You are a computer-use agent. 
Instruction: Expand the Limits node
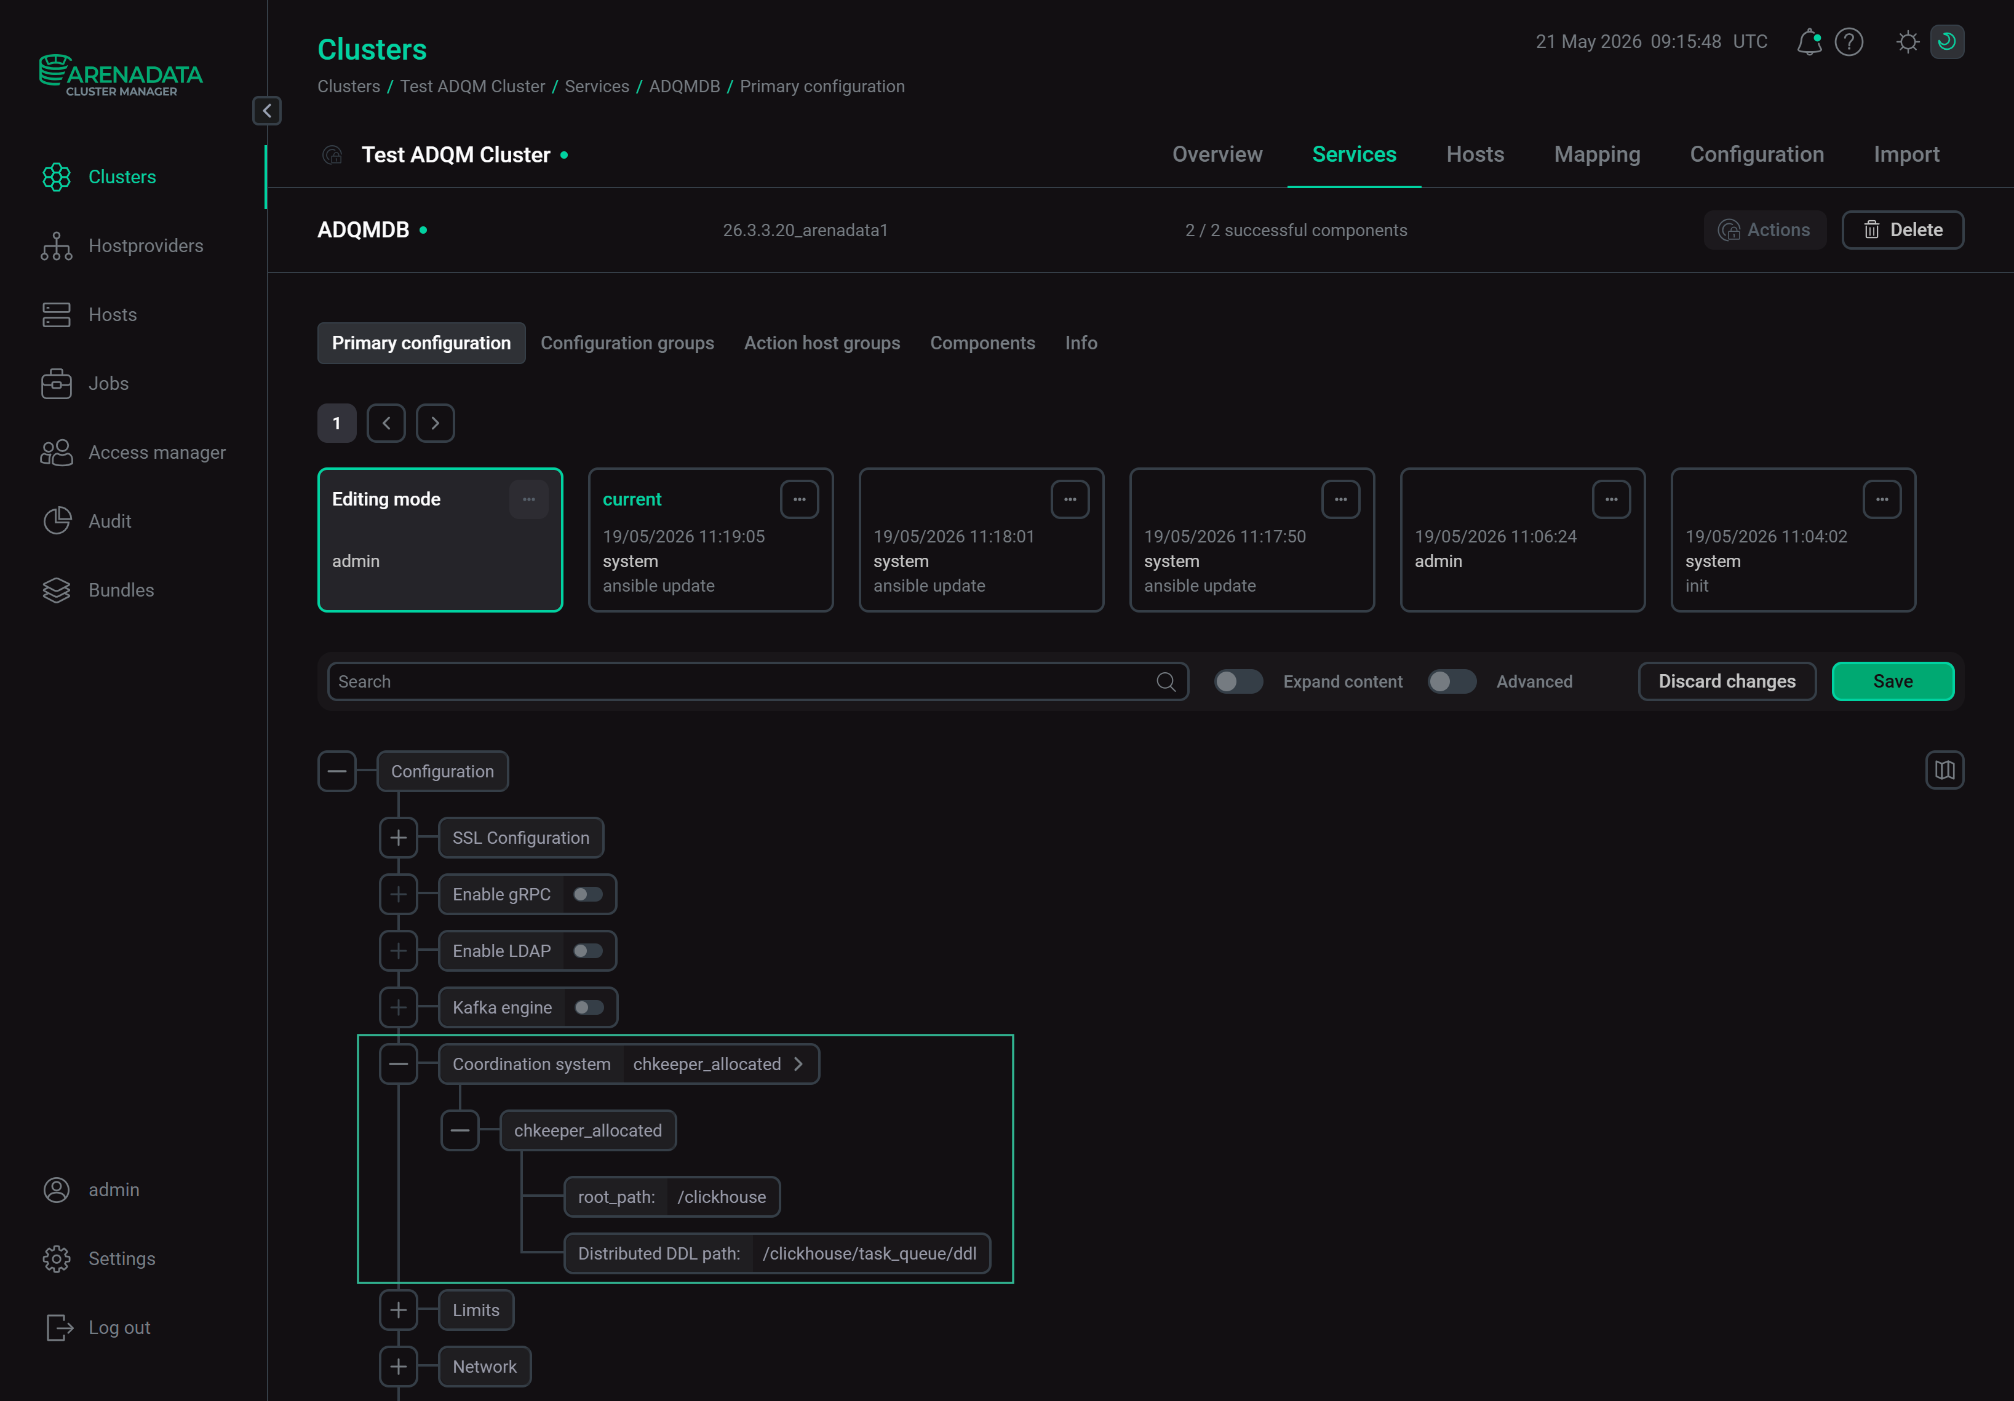pyautogui.click(x=398, y=1310)
